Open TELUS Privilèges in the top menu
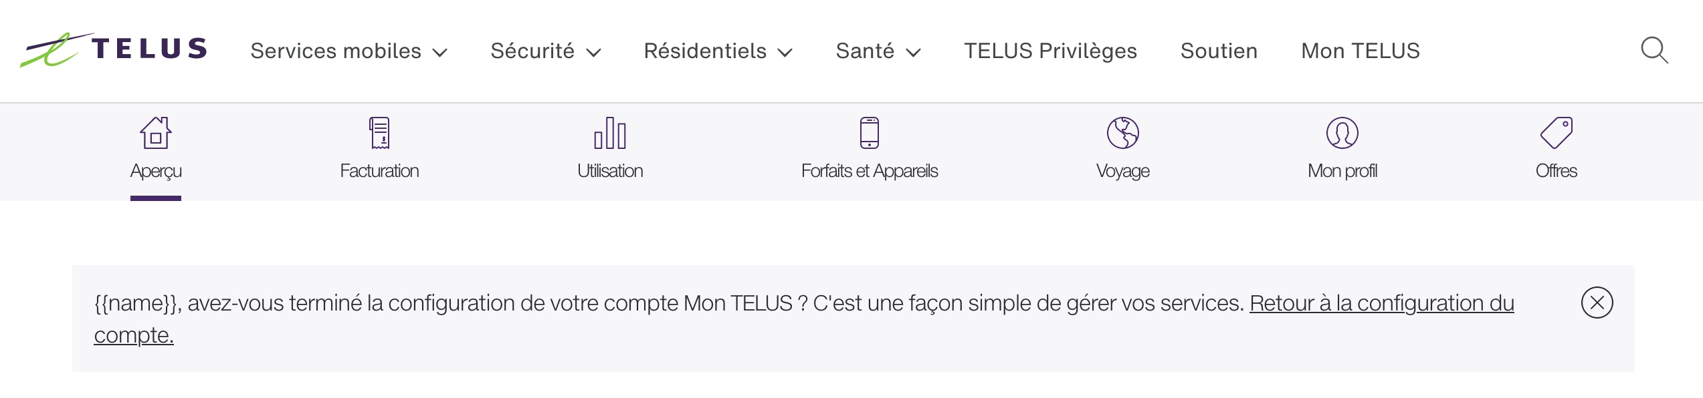Image resolution: width=1703 pixels, height=398 pixels. point(1050,51)
